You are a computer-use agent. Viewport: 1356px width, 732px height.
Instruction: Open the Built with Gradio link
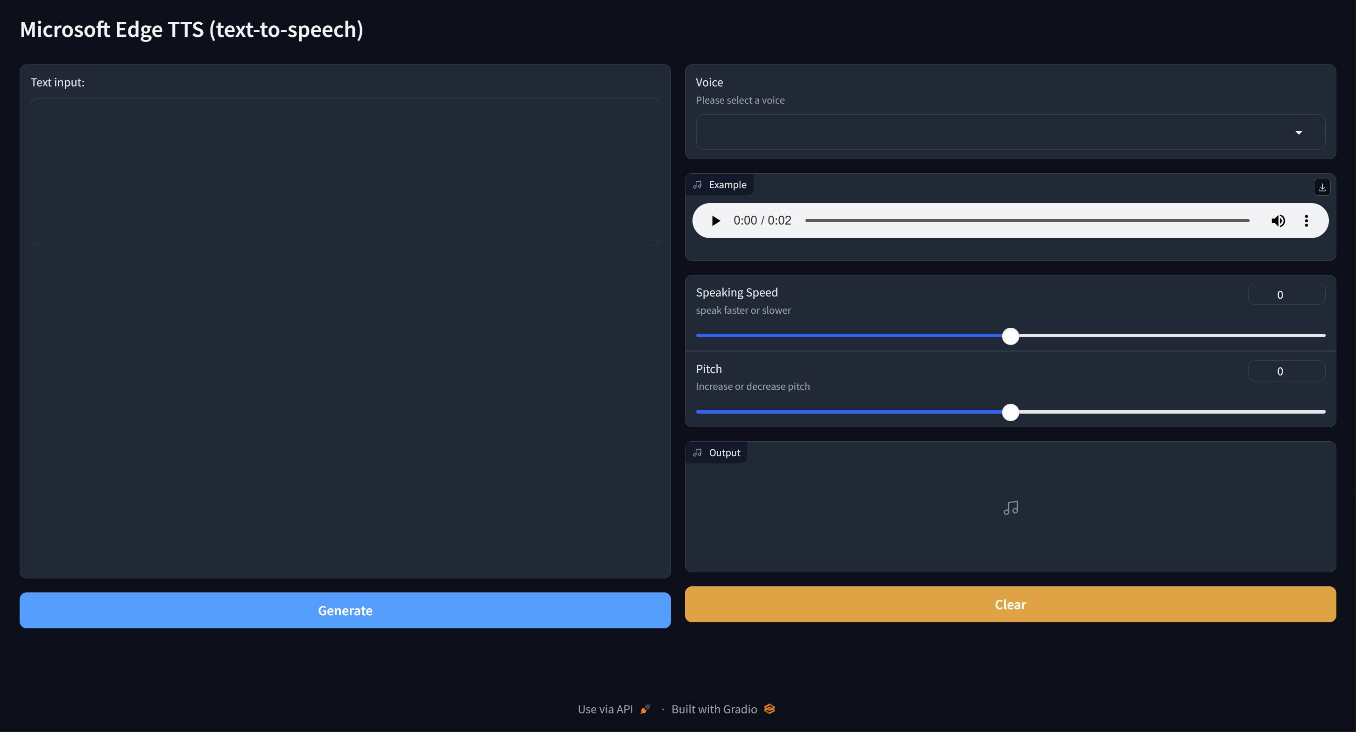pyautogui.click(x=714, y=710)
